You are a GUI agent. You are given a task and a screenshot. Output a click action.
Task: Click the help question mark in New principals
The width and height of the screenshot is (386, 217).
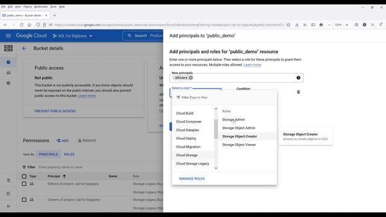pyautogui.click(x=299, y=78)
